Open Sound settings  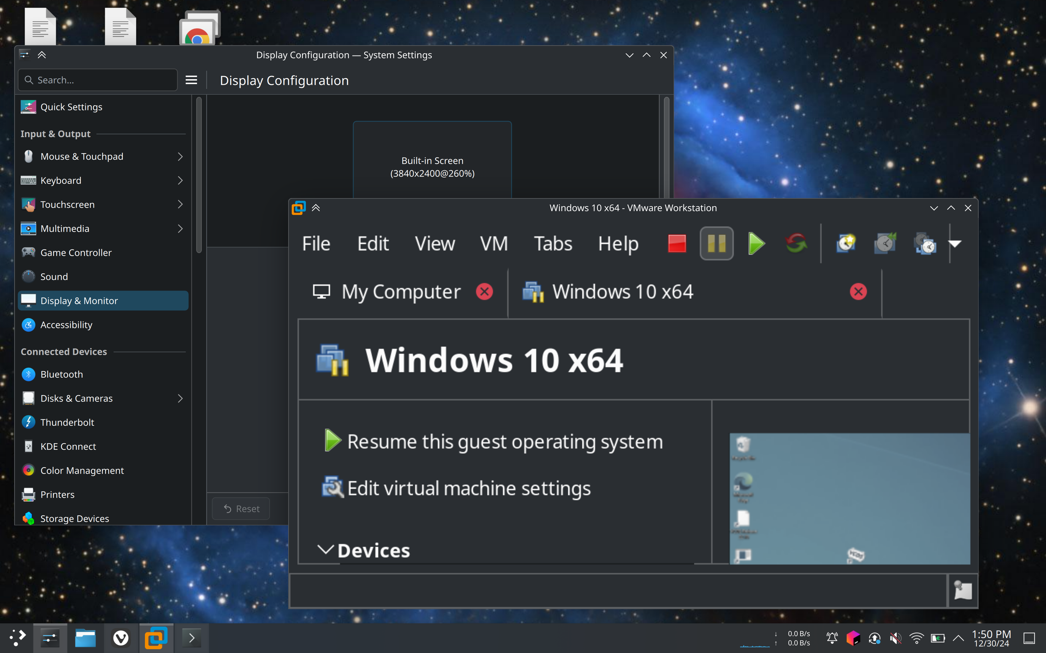(x=103, y=277)
